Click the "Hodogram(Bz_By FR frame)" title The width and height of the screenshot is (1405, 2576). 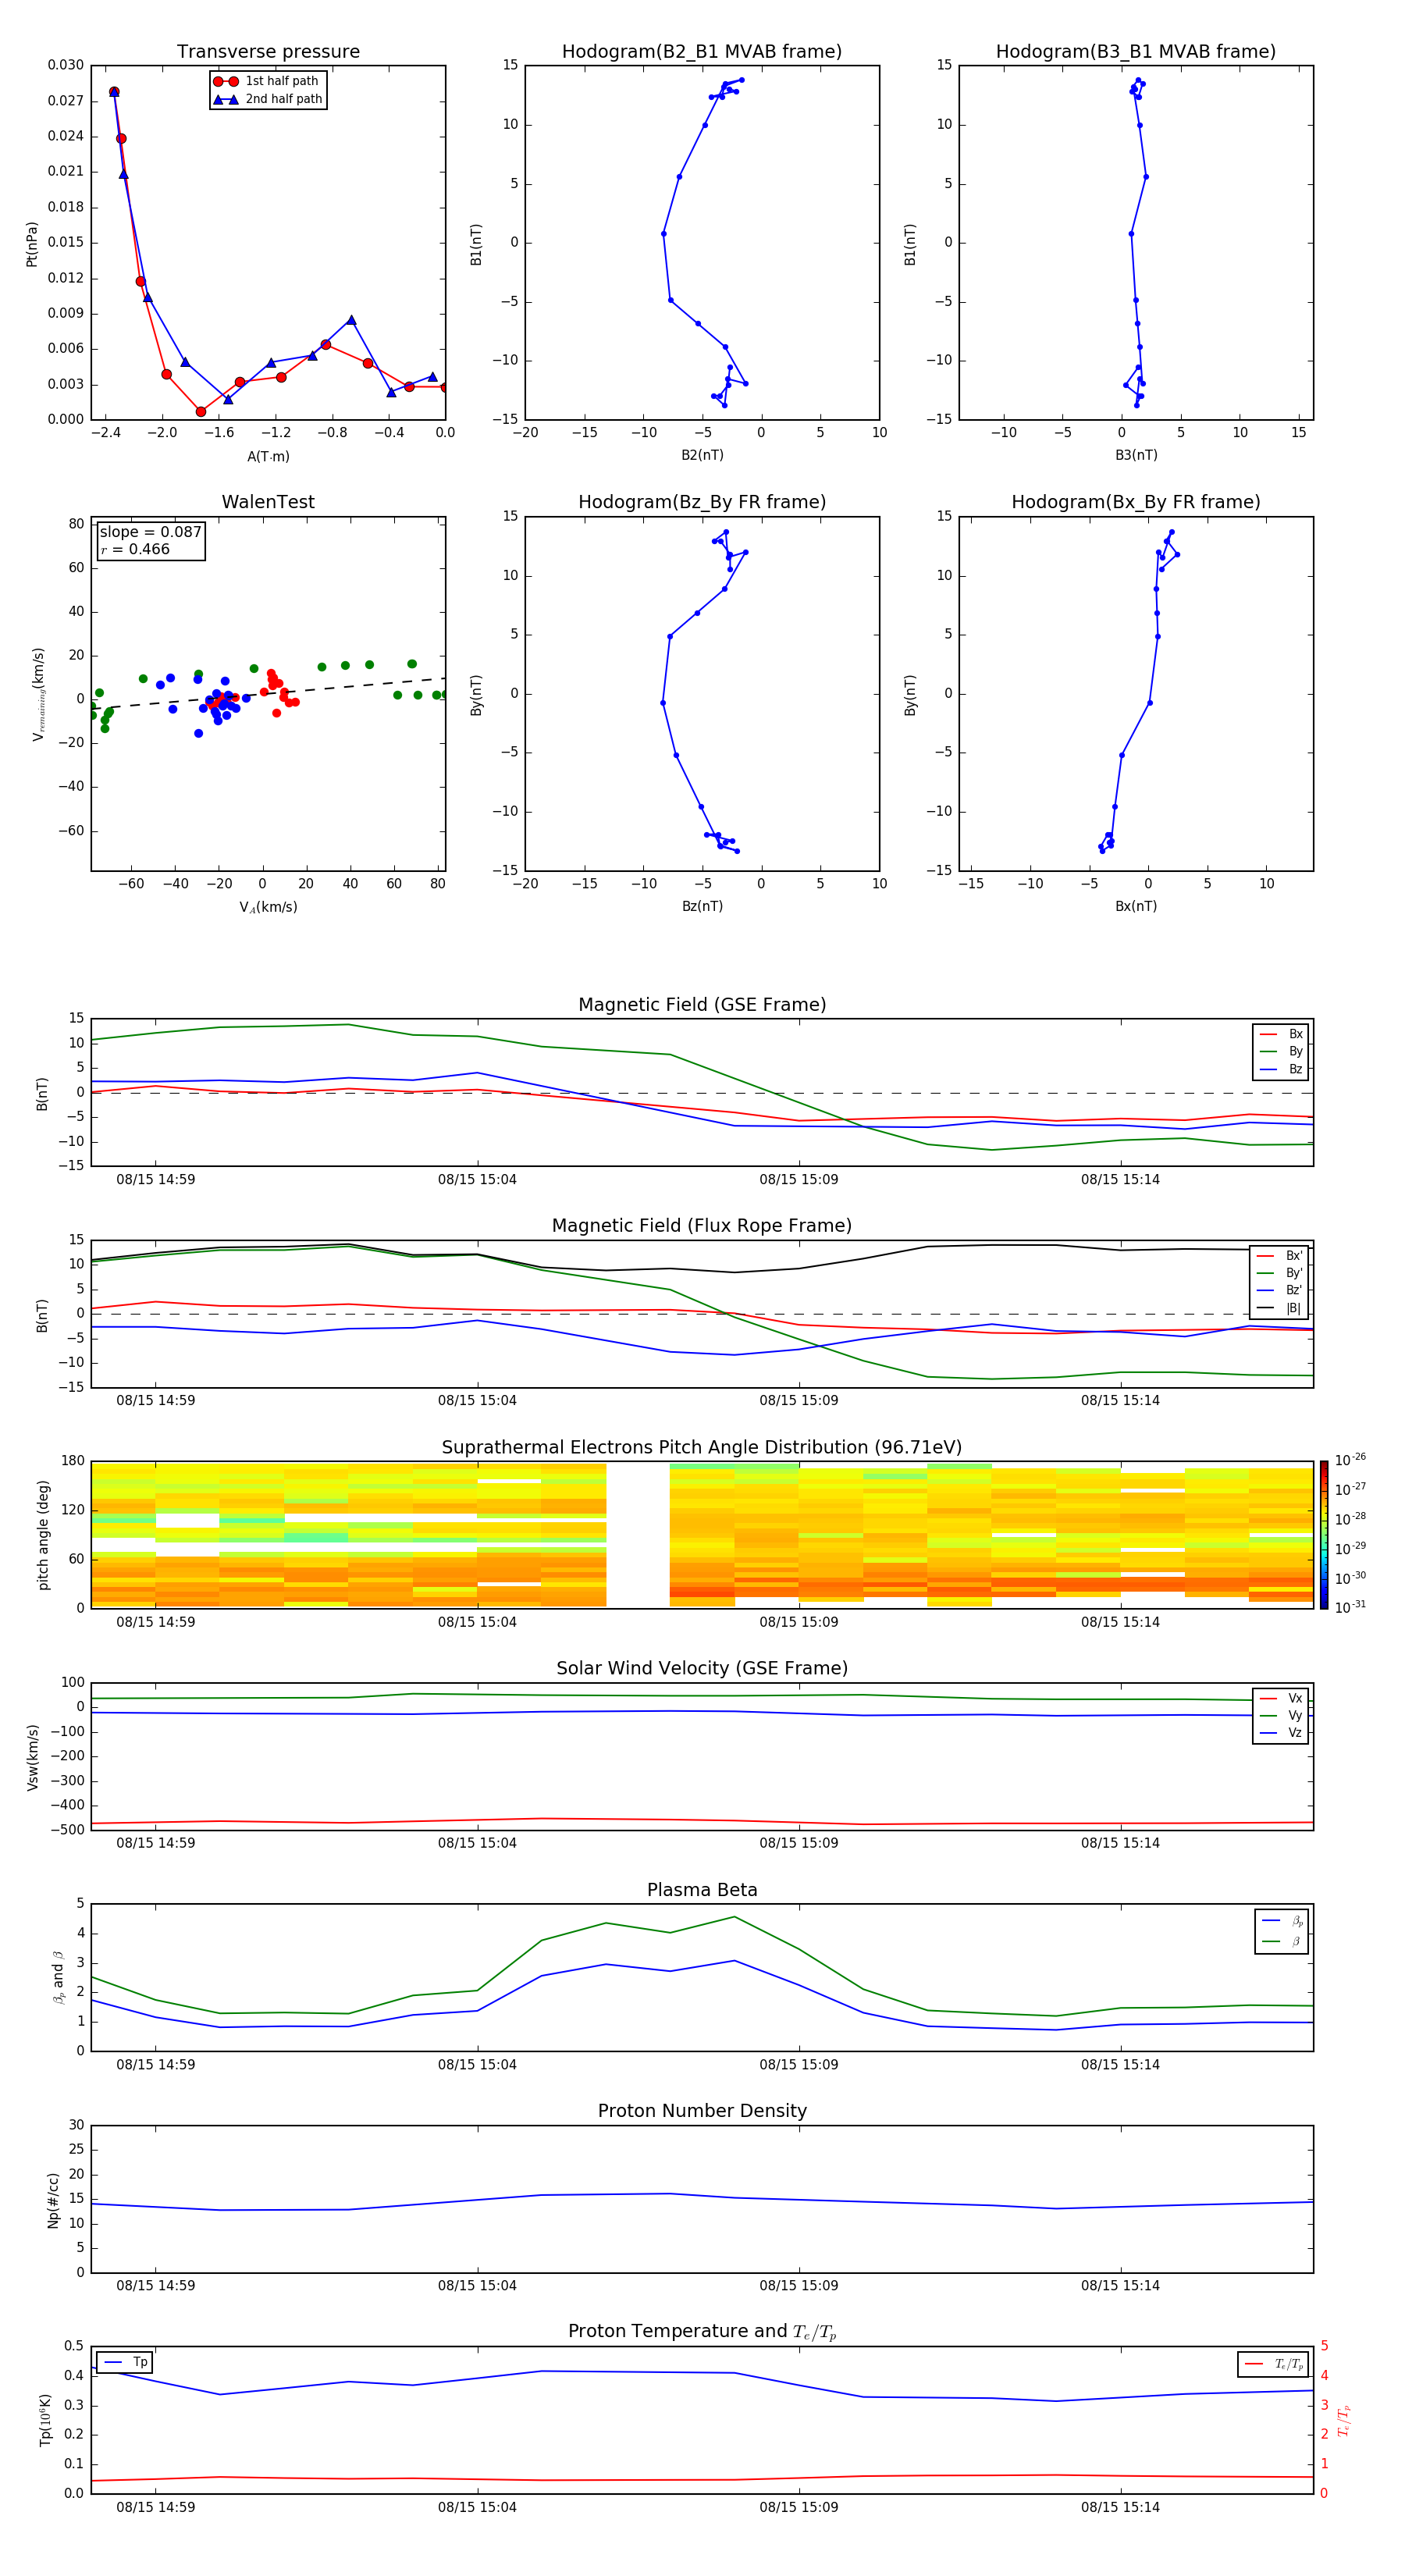pos(702,502)
